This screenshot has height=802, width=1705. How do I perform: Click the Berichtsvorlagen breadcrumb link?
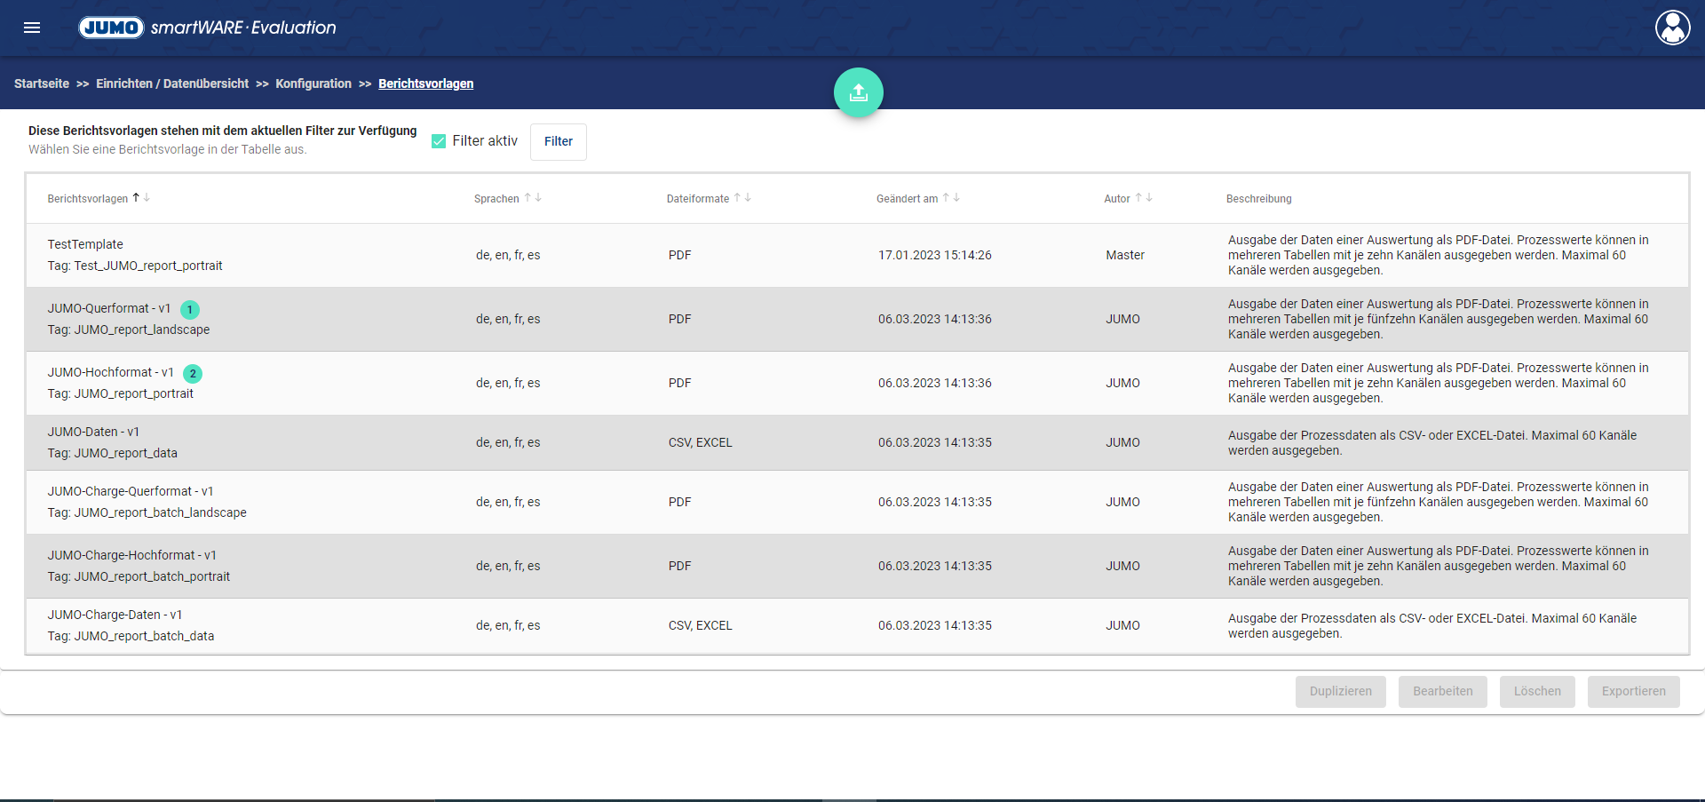(x=426, y=83)
